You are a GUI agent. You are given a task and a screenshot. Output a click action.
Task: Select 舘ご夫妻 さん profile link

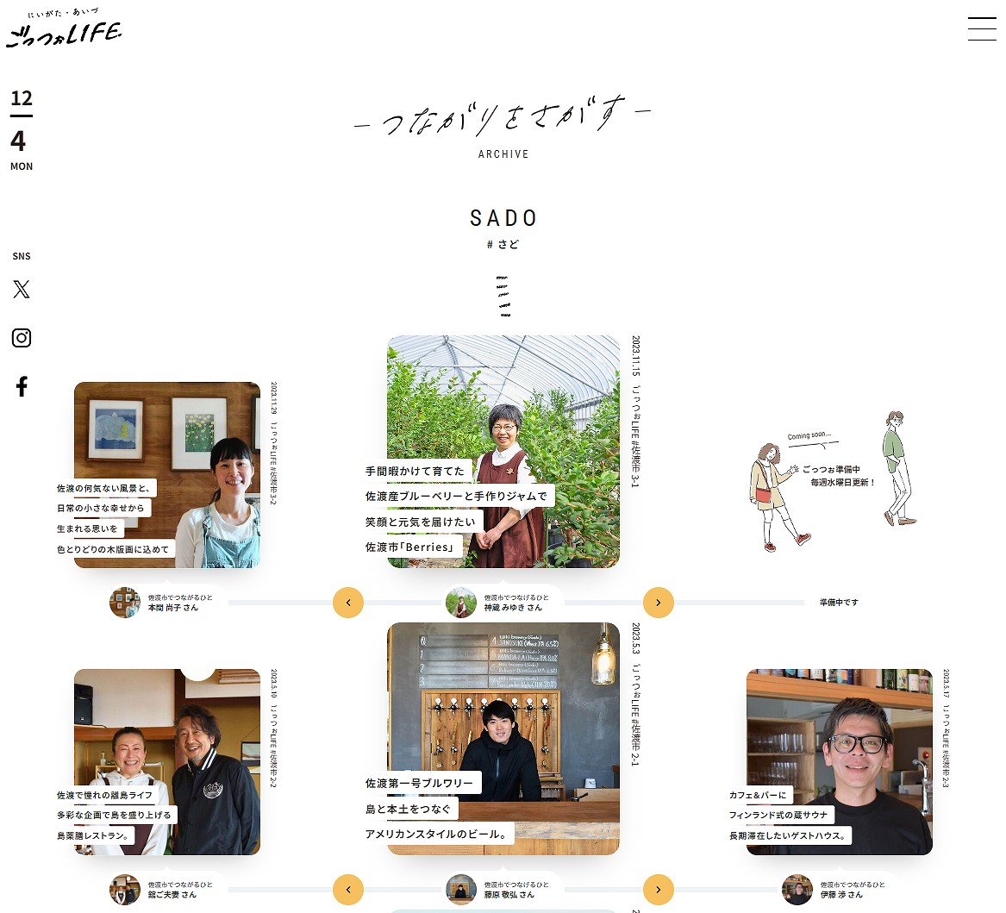162,890
